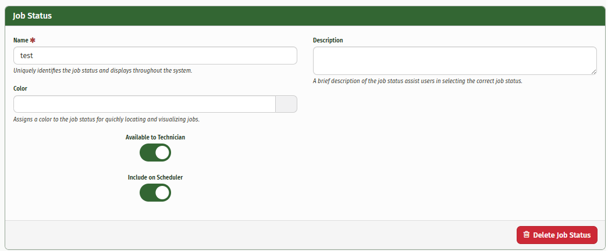608x251 pixels.
Task: Focus the Color text input field
Action: point(144,104)
